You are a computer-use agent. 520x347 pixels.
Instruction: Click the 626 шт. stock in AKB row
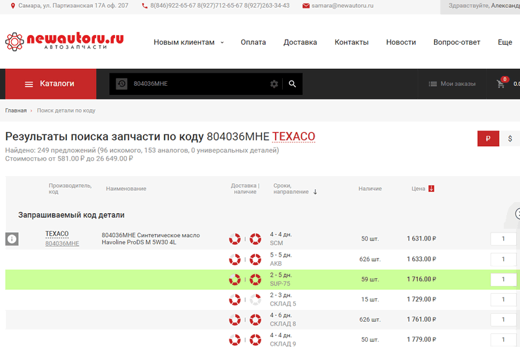(370, 259)
